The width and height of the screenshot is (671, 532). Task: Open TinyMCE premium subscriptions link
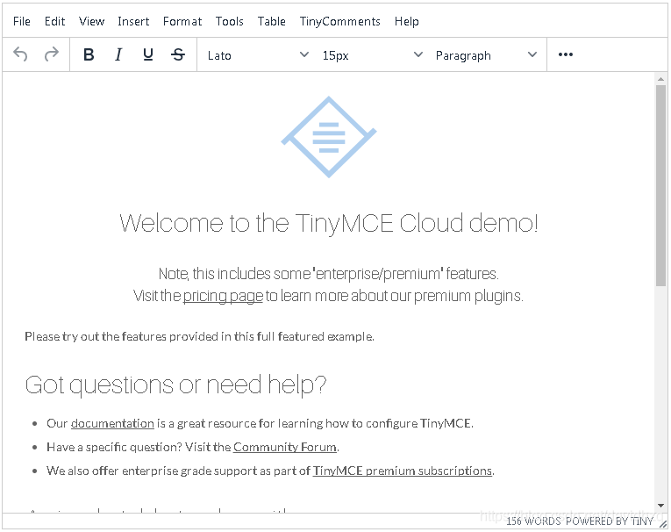(403, 471)
